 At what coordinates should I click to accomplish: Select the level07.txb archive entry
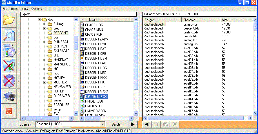(x=190, y=72)
